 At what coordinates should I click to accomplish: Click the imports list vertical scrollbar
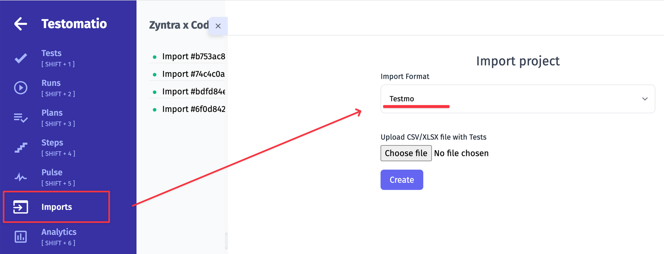[x=226, y=241]
